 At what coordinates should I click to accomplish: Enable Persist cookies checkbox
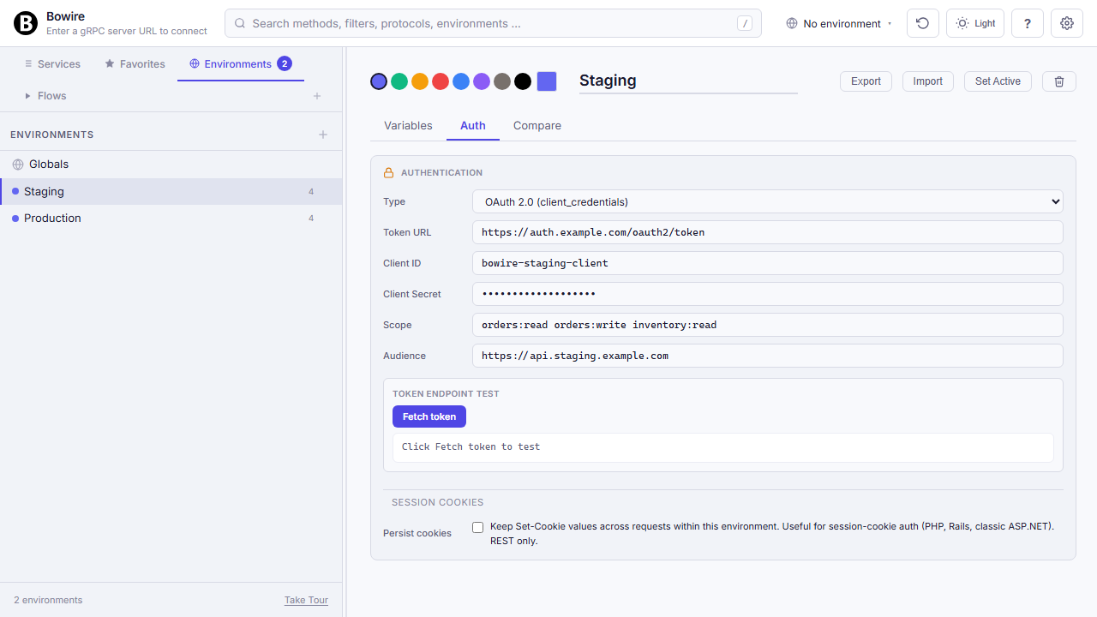coord(478,527)
